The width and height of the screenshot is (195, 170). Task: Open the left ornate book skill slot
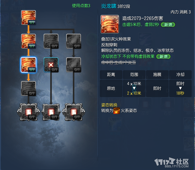click(28, 112)
